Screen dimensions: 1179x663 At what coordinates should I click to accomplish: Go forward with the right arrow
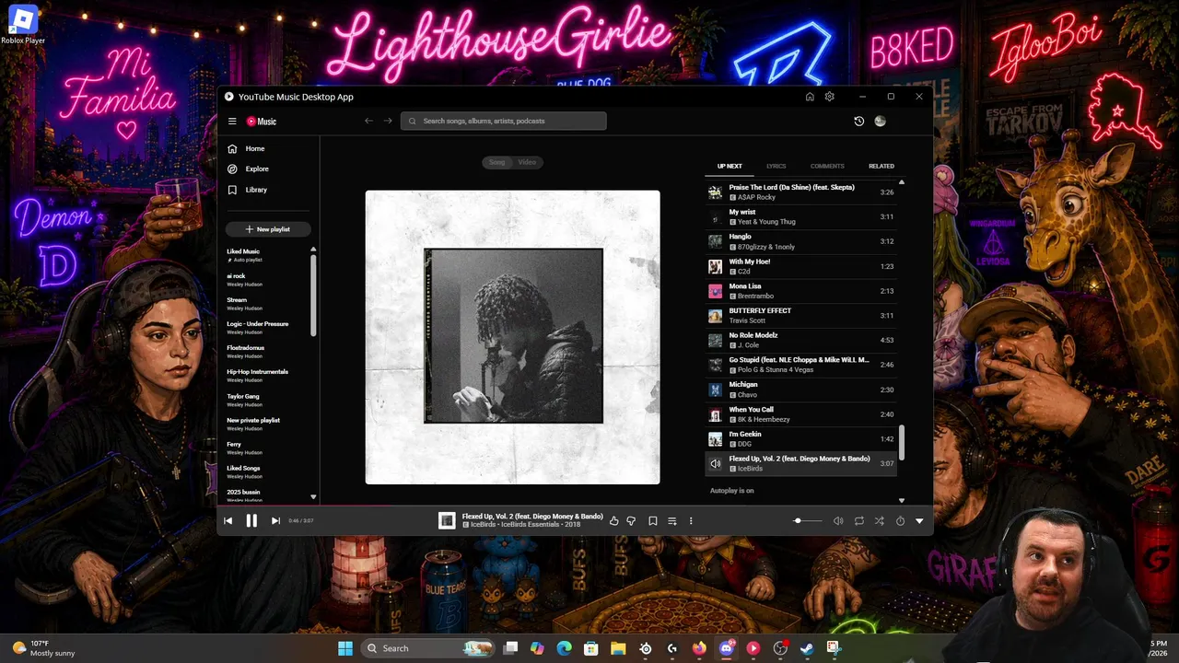click(388, 121)
